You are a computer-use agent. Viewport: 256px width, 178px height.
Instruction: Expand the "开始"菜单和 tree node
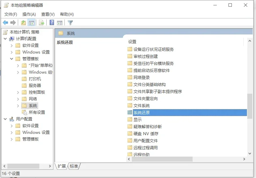coord(18,66)
